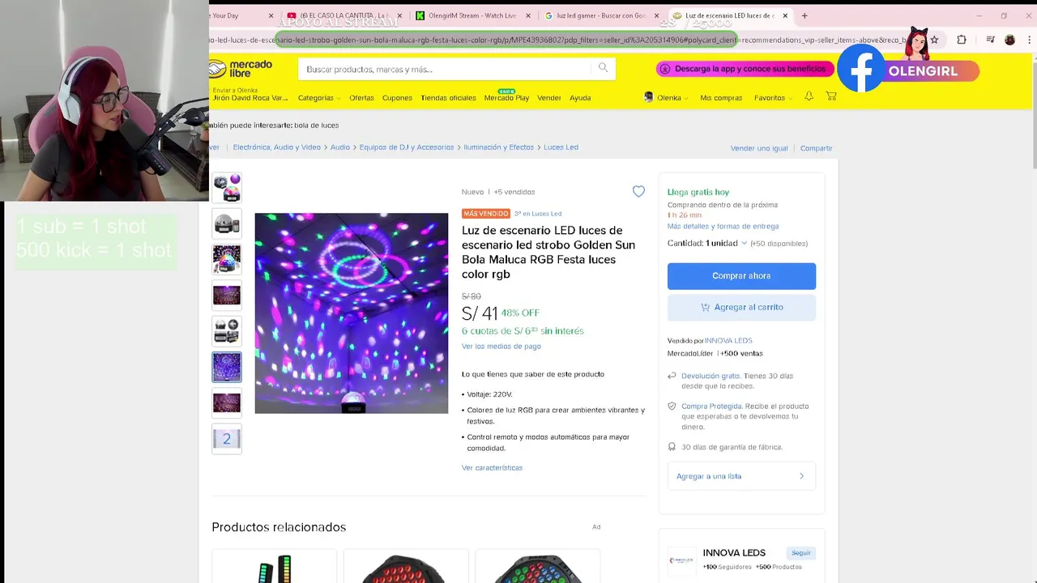Close the OlengirlM Stream tab
The image size is (1037, 583).
(528, 15)
